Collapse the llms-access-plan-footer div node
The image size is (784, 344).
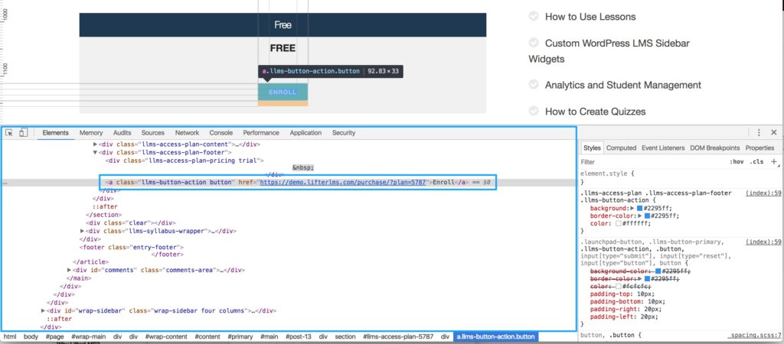pyautogui.click(x=96, y=152)
